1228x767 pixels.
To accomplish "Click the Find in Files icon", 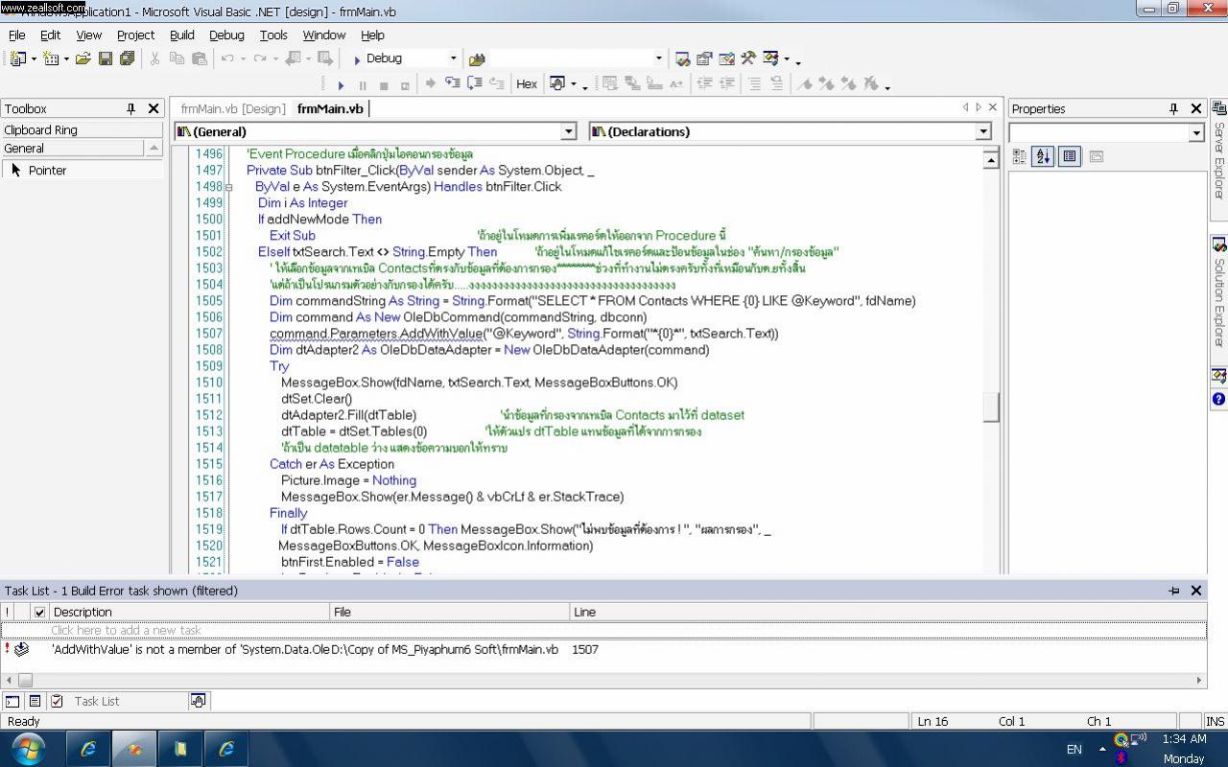I will tap(477, 58).
